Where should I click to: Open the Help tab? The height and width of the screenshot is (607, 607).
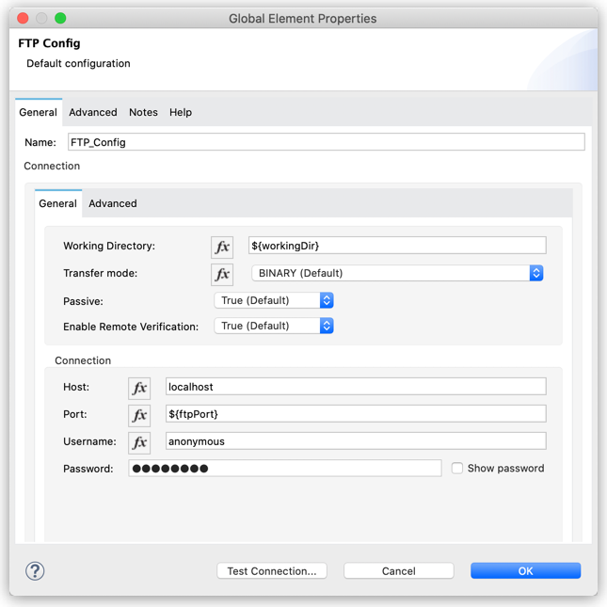[x=181, y=112]
